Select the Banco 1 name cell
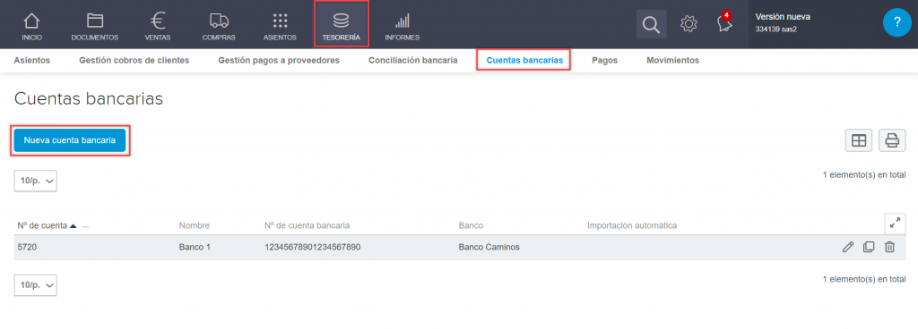Viewport: 918px width, 329px height. point(195,248)
